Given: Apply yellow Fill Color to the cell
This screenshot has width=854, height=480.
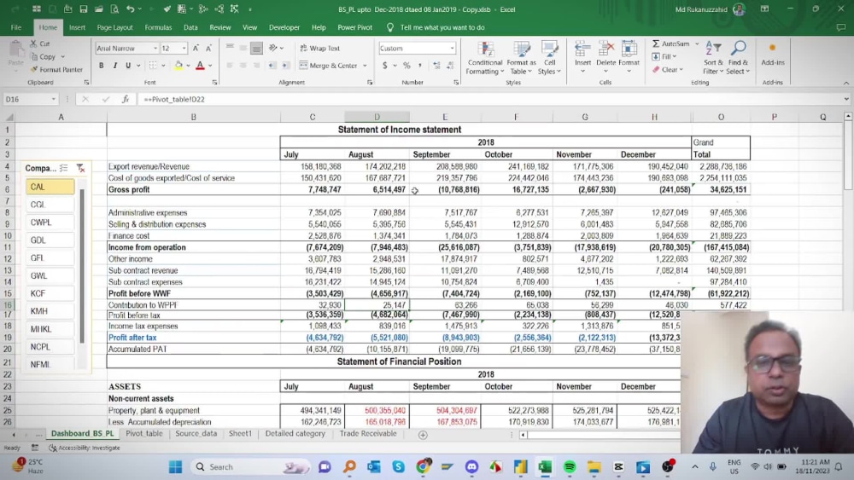Looking at the screenshot, I should pos(178,66).
